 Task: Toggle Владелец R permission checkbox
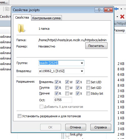[56, 82]
